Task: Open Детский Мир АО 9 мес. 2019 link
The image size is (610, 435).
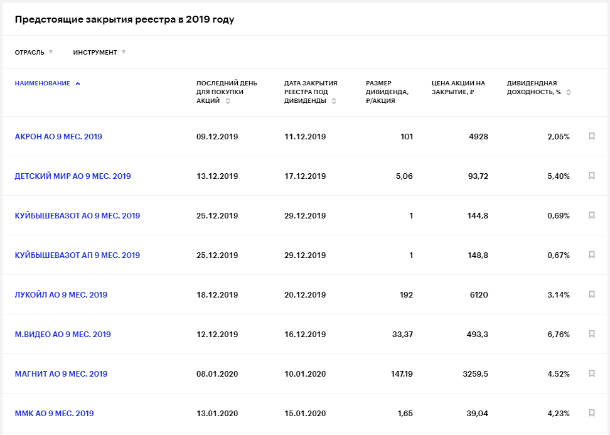Action: coord(73,176)
